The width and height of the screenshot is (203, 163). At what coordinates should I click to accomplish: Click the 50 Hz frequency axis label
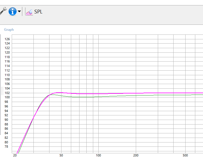(61, 155)
